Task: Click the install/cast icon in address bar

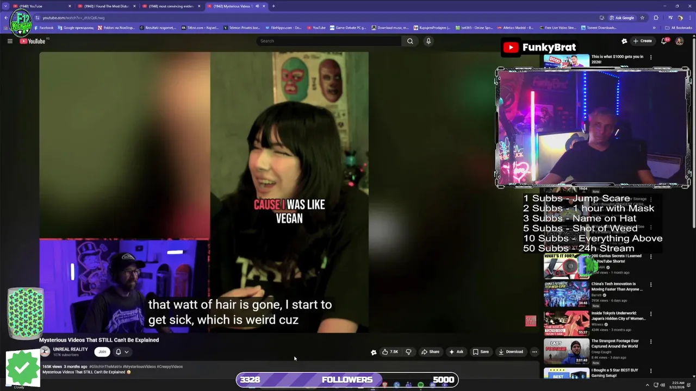Action: (x=602, y=17)
